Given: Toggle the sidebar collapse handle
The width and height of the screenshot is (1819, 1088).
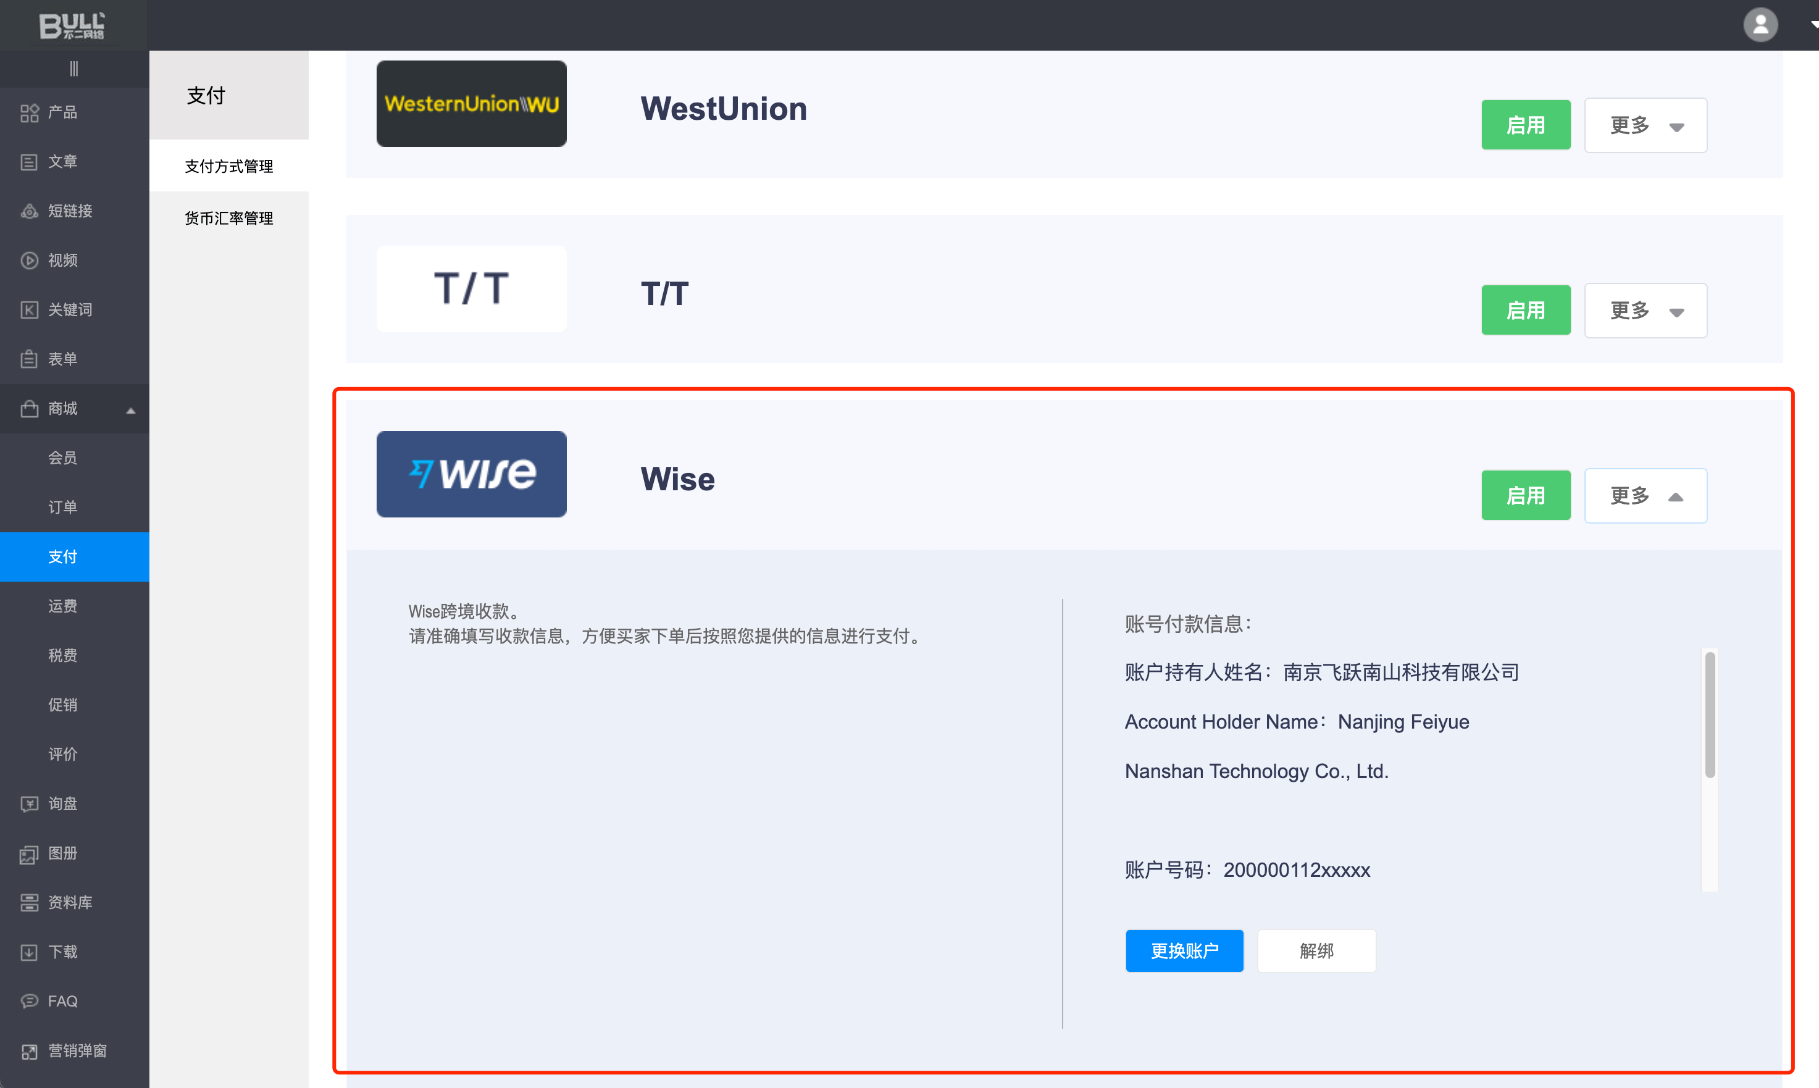Looking at the screenshot, I should (73, 69).
